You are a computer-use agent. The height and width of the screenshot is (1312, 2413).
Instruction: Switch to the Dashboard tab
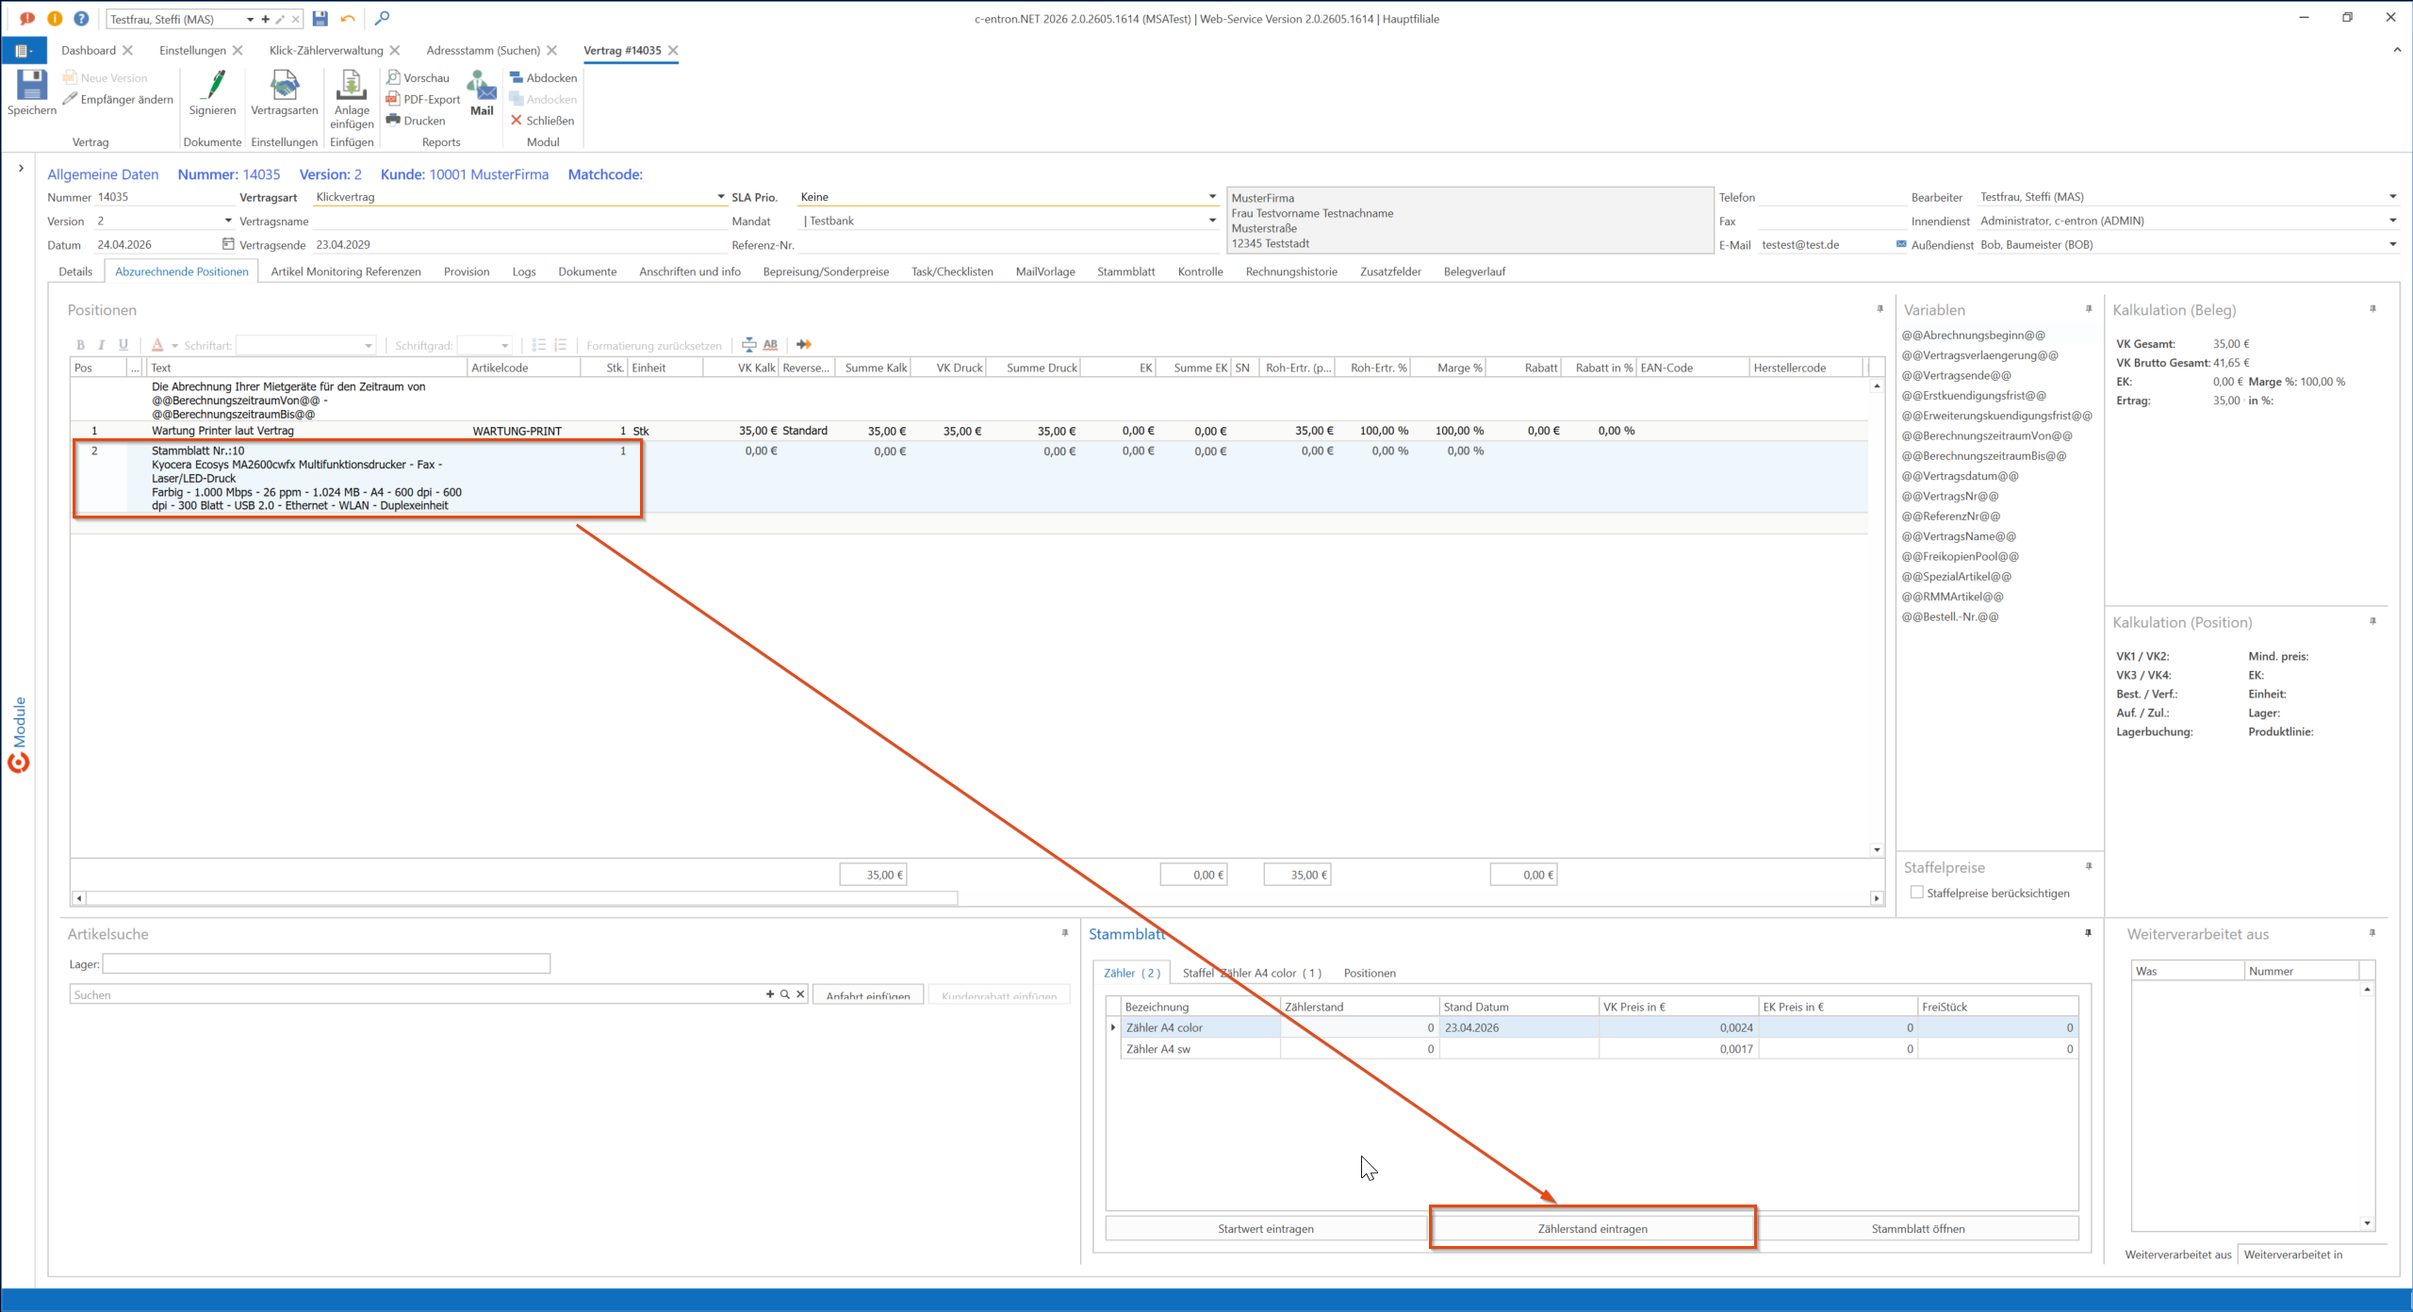[89, 51]
